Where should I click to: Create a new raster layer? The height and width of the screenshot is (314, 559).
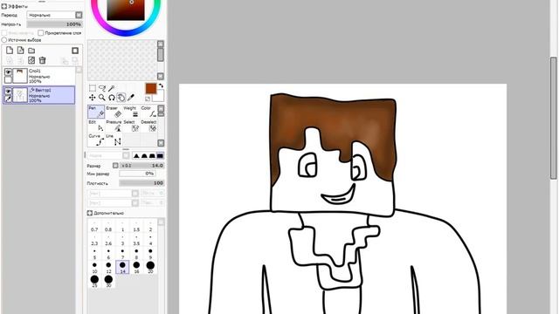(x=10, y=51)
